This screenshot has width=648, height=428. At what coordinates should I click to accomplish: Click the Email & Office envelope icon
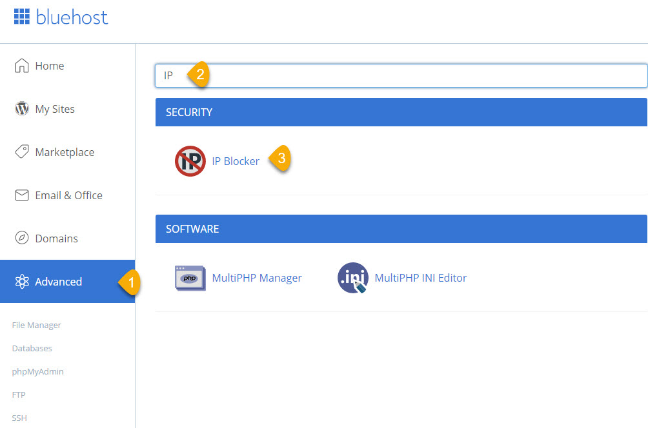(22, 195)
